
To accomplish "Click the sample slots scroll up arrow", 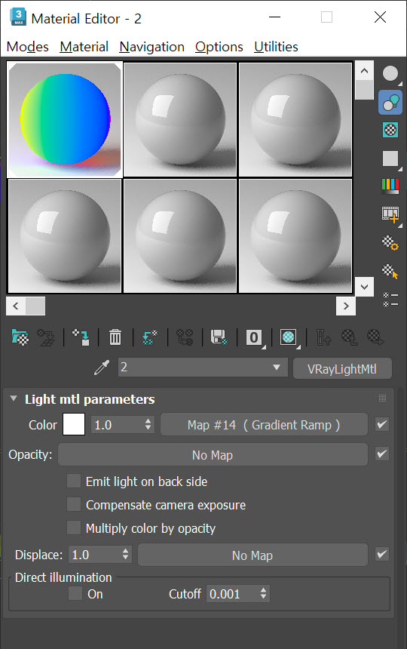I will click(x=365, y=70).
